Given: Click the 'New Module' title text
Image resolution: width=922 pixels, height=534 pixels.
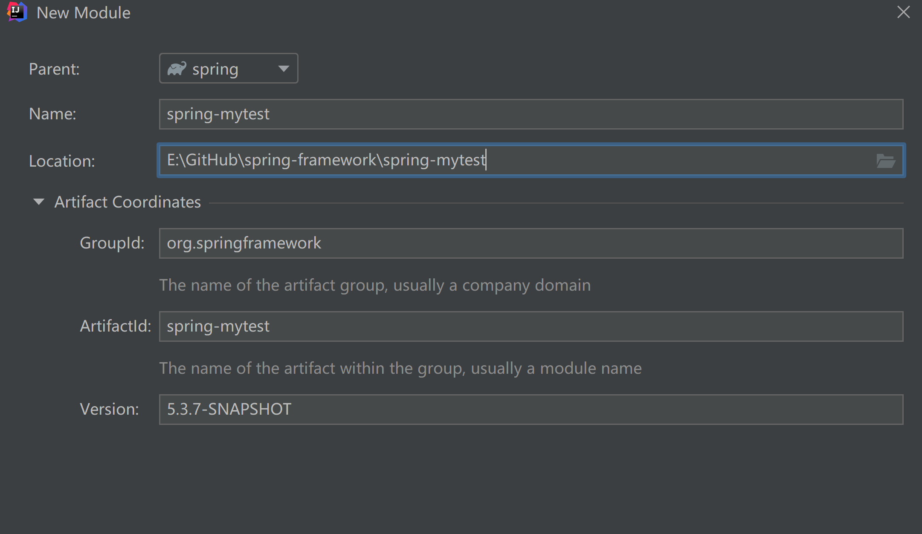Looking at the screenshot, I should [x=84, y=13].
